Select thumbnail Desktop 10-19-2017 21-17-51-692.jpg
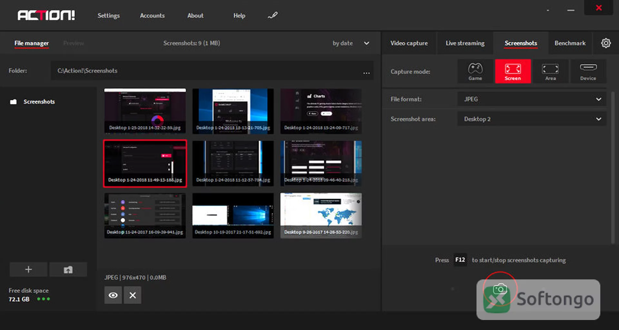Viewport: 619px width, 330px height. pyautogui.click(x=233, y=216)
